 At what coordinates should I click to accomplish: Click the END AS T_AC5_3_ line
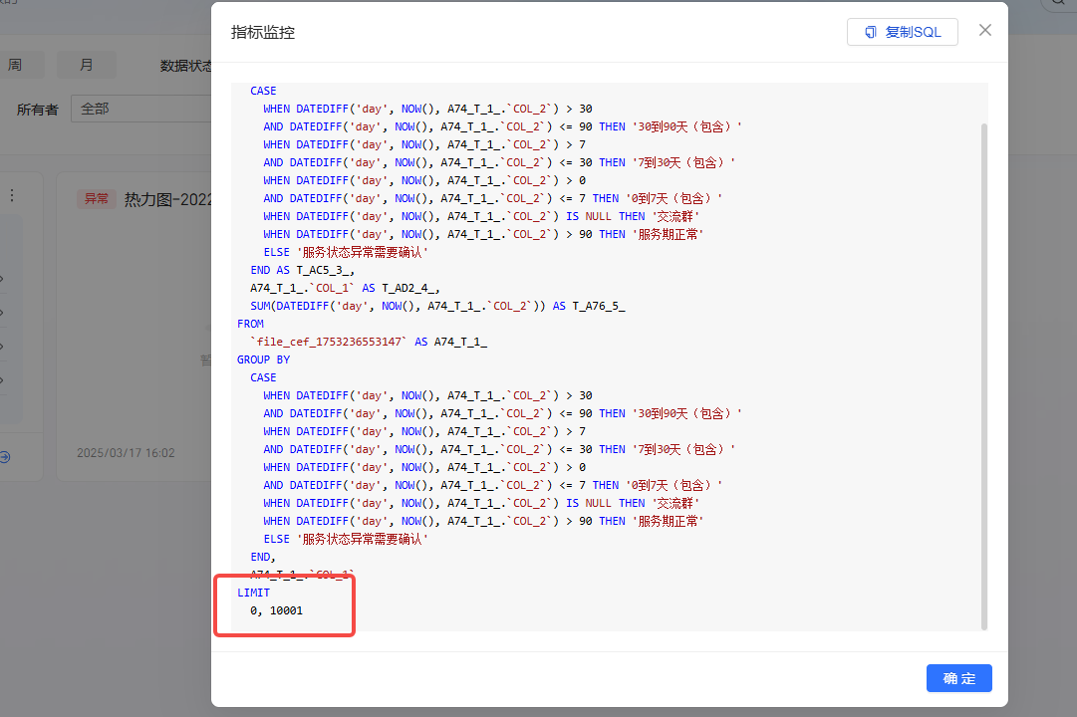[x=302, y=270]
